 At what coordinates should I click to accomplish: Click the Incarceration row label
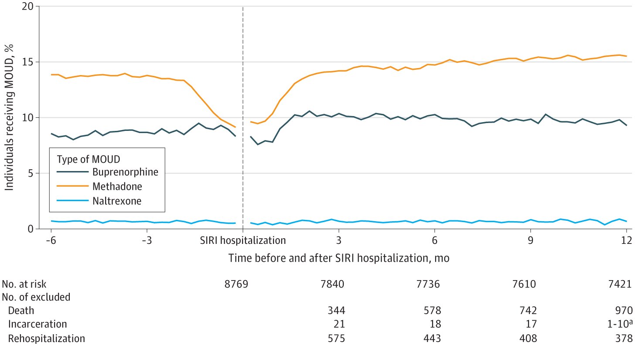38,324
